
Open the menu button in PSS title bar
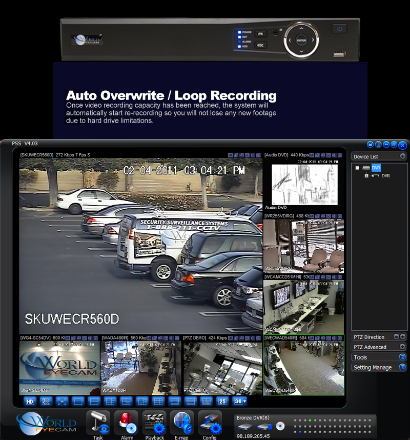pos(378,145)
